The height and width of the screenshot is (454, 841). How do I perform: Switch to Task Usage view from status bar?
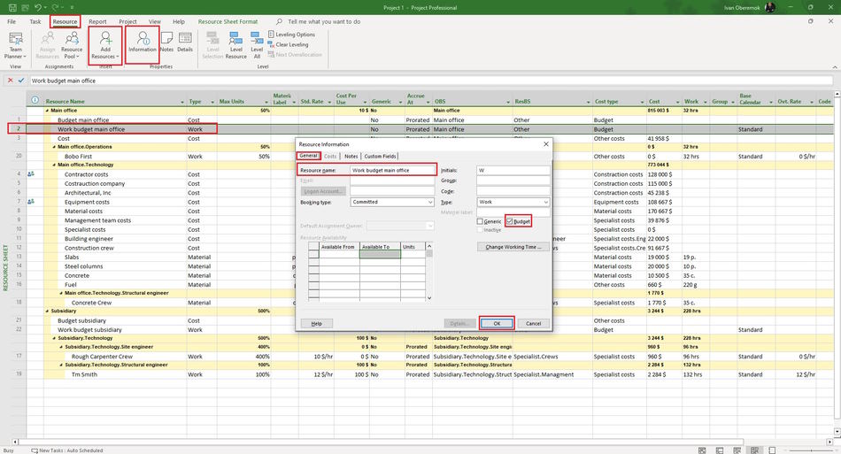click(x=720, y=450)
